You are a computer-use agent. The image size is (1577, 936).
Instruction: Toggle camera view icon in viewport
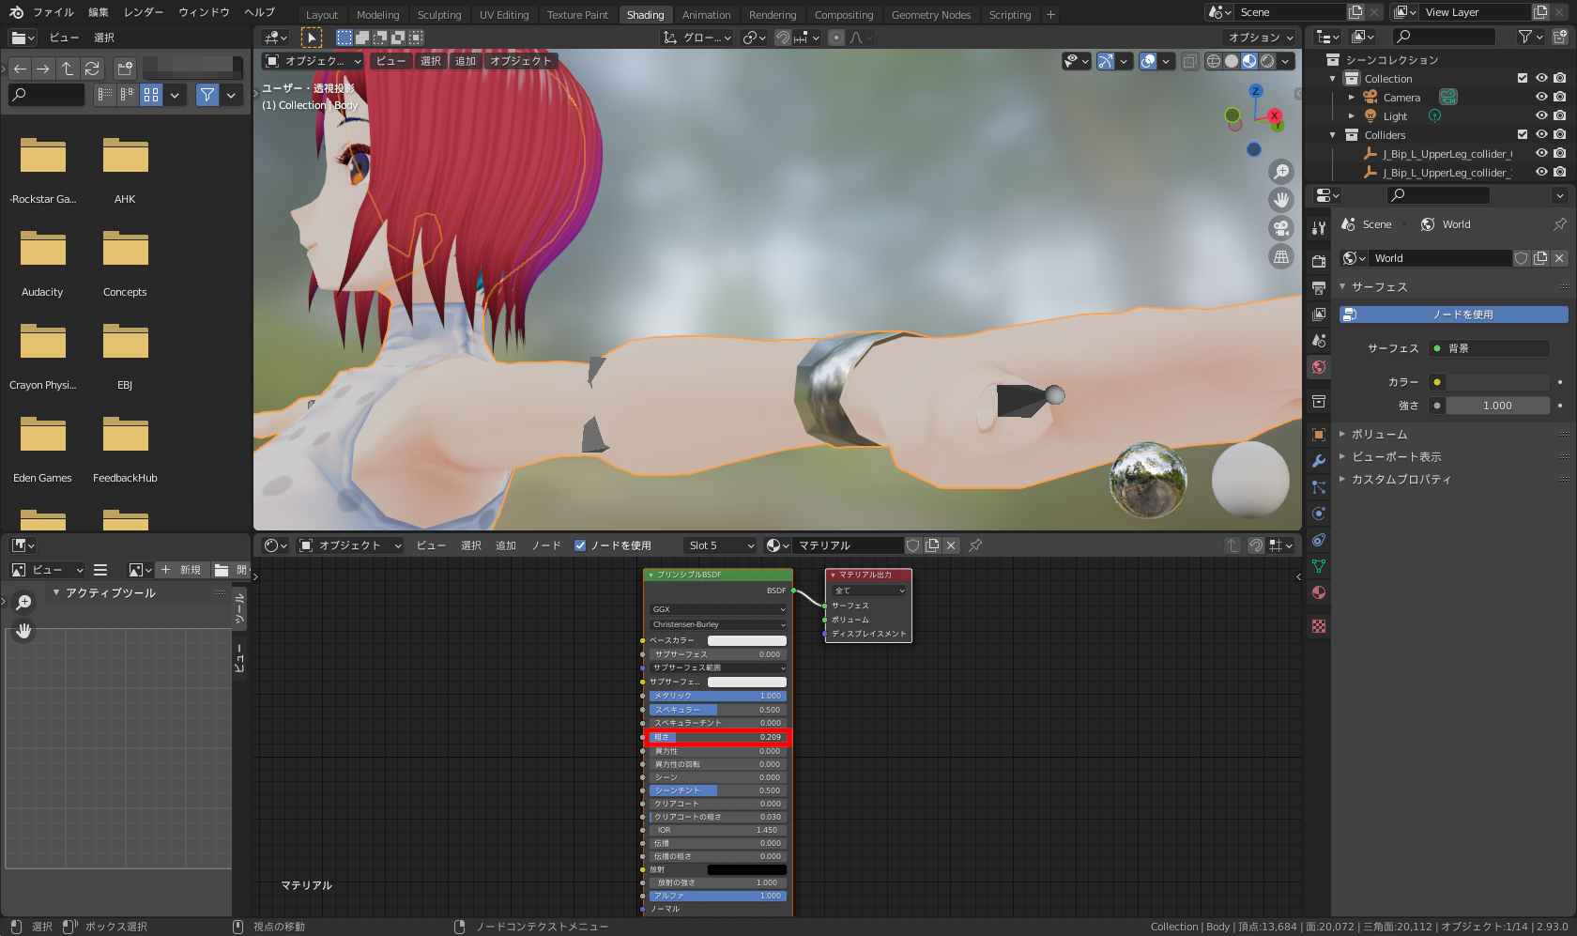(x=1281, y=228)
